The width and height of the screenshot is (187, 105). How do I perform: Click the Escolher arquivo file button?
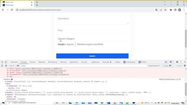(x=66, y=44)
